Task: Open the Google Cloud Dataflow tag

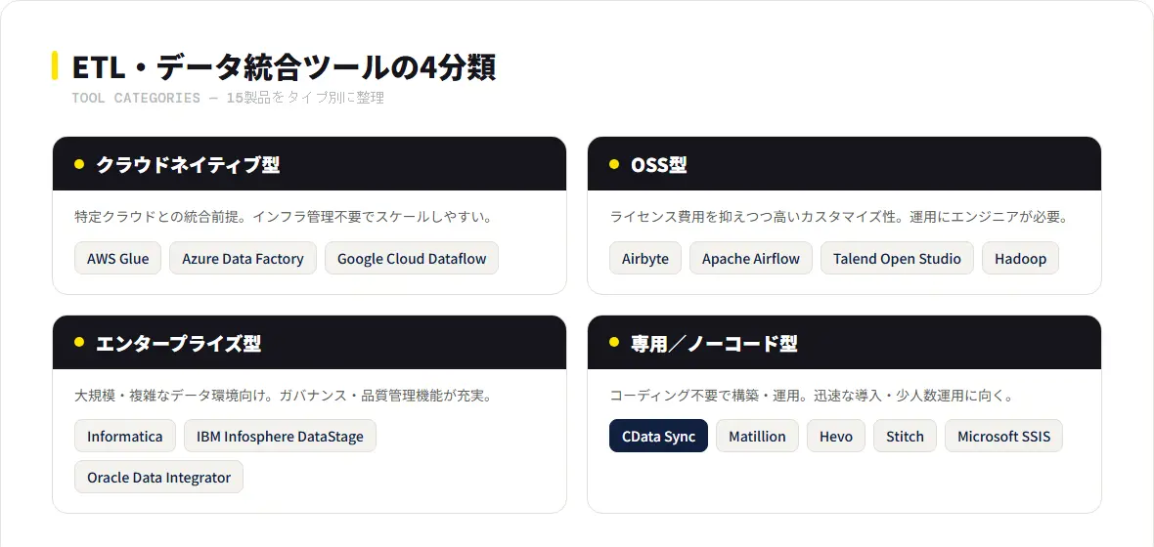Action: click(x=412, y=258)
